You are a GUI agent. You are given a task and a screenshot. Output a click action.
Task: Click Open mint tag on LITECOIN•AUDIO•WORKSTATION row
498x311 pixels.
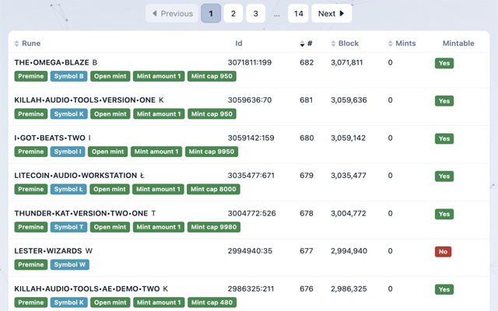pyautogui.click(x=110, y=189)
